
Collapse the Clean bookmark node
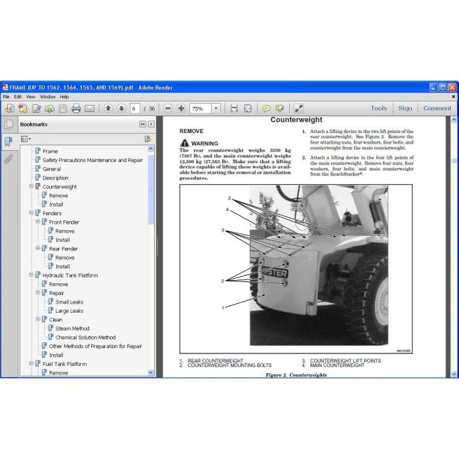click(37, 319)
